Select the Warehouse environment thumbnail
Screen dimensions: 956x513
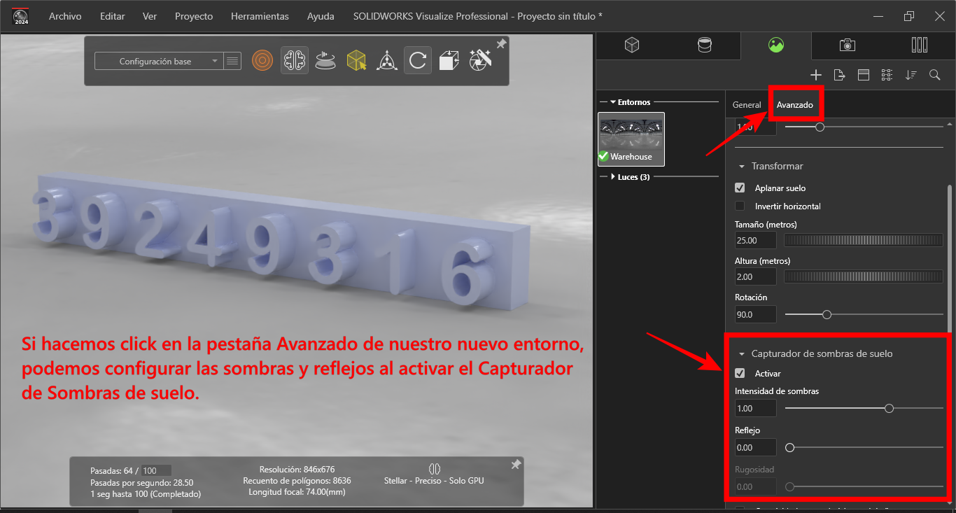click(x=631, y=139)
